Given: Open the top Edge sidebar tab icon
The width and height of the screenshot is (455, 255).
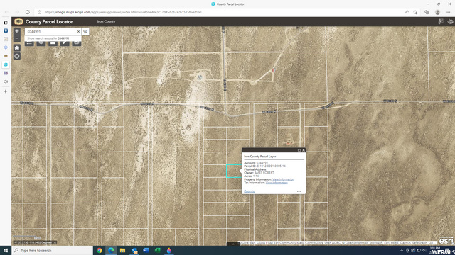Looking at the screenshot, I should click(6, 22).
